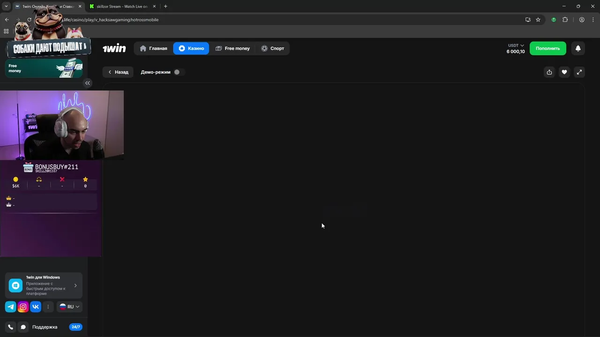Viewport: 600px width, 337px height.
Task: Open a new browser tab
Action: pyautogui.click(x=165, y=7)
